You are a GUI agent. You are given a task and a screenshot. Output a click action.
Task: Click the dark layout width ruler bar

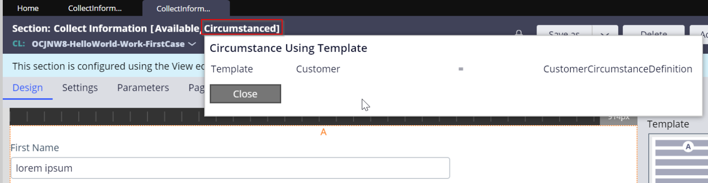tap(305, 116)
